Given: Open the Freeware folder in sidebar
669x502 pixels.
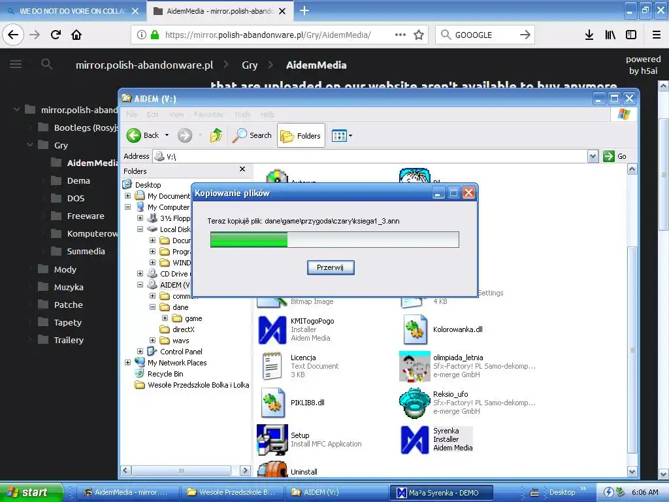Looking at the screenshot, I should pos(86,216).
